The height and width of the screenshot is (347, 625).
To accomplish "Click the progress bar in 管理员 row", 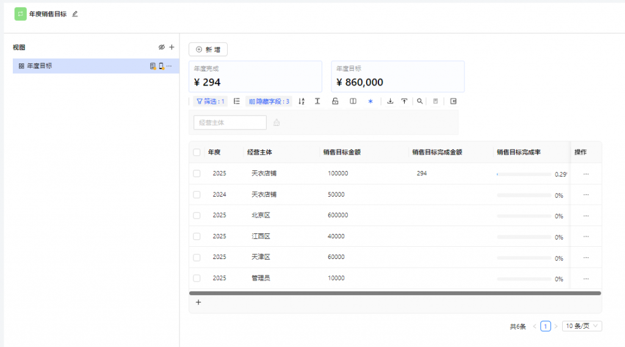I will (524, 279).
